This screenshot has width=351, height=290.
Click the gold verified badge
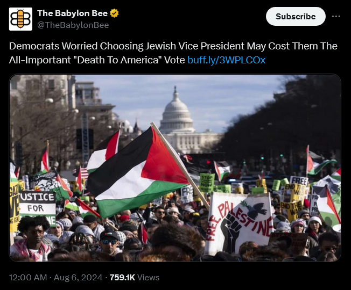click(x=114, y=13)
